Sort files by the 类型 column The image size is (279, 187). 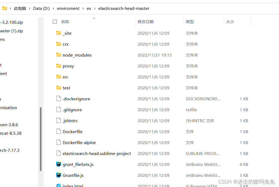190,22
